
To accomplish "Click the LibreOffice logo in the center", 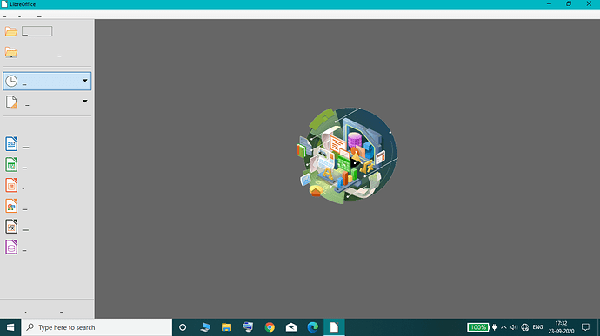I will coord(347,155).
